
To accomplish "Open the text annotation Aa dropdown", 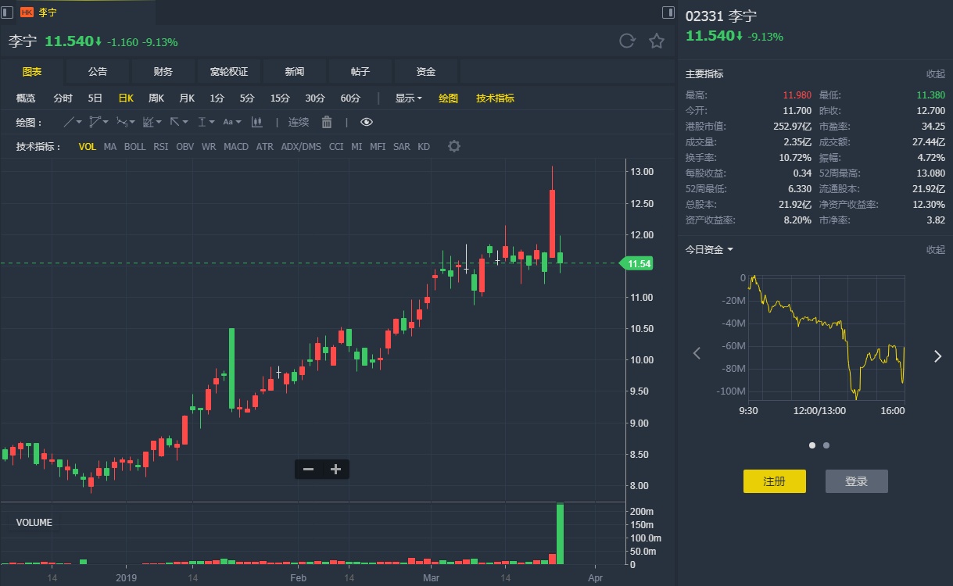I will (x=232, y=122).
